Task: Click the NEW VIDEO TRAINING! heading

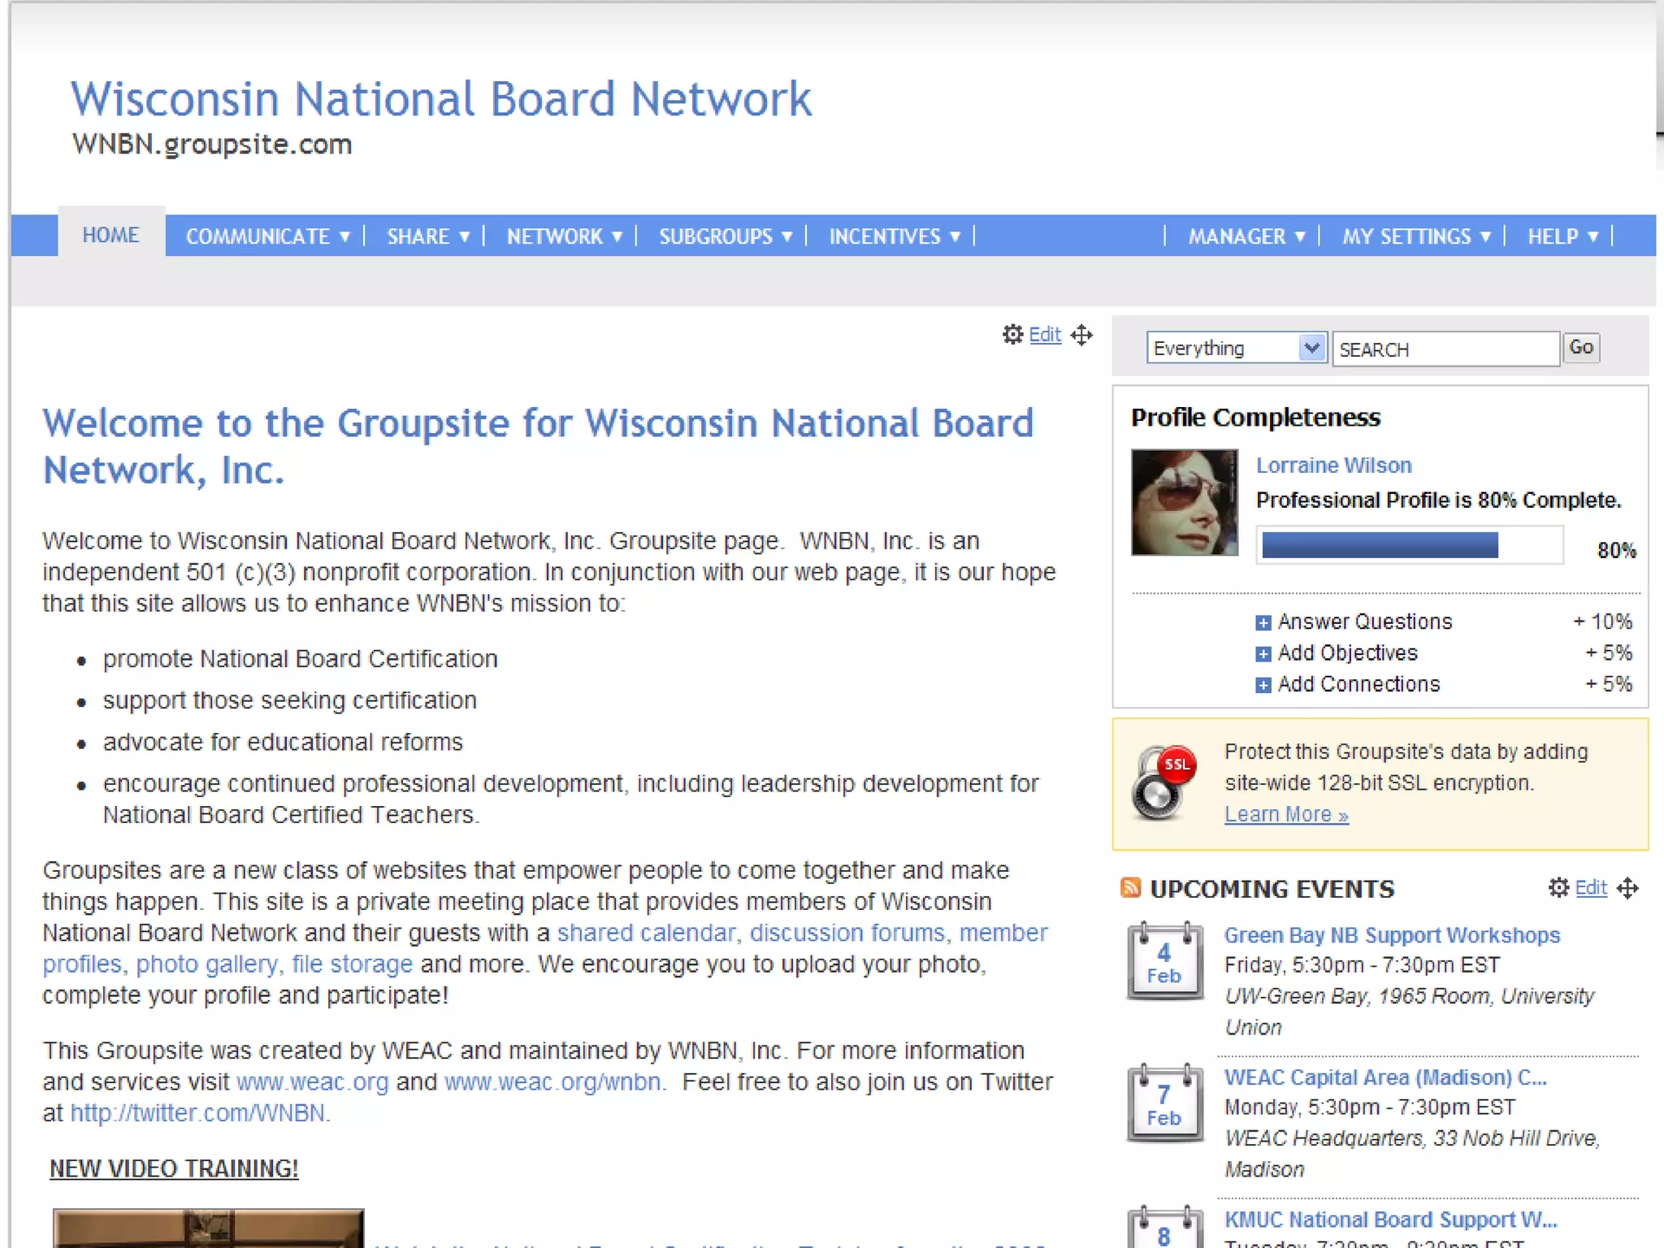Action: [x=174, y=1169]
